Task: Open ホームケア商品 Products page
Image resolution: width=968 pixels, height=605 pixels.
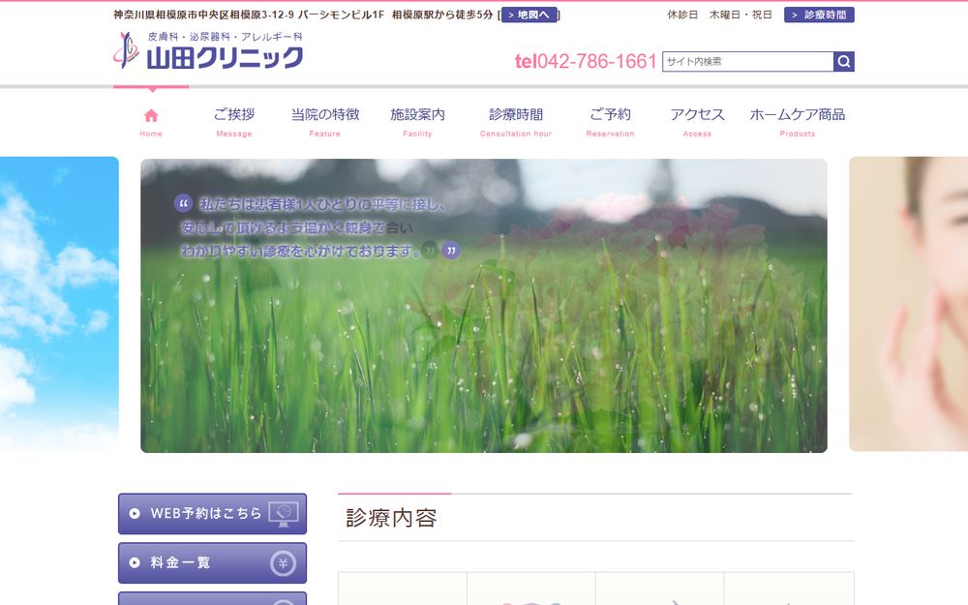Action: pyautogui.click(x=797, y=122)
